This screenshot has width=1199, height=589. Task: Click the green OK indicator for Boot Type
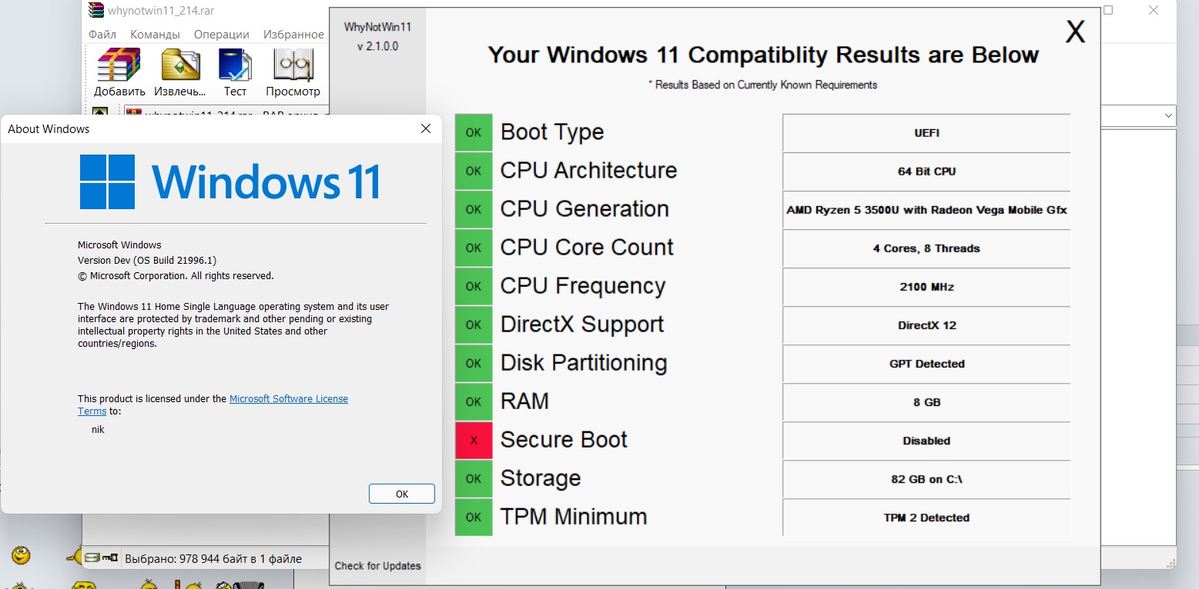(474, 133)
